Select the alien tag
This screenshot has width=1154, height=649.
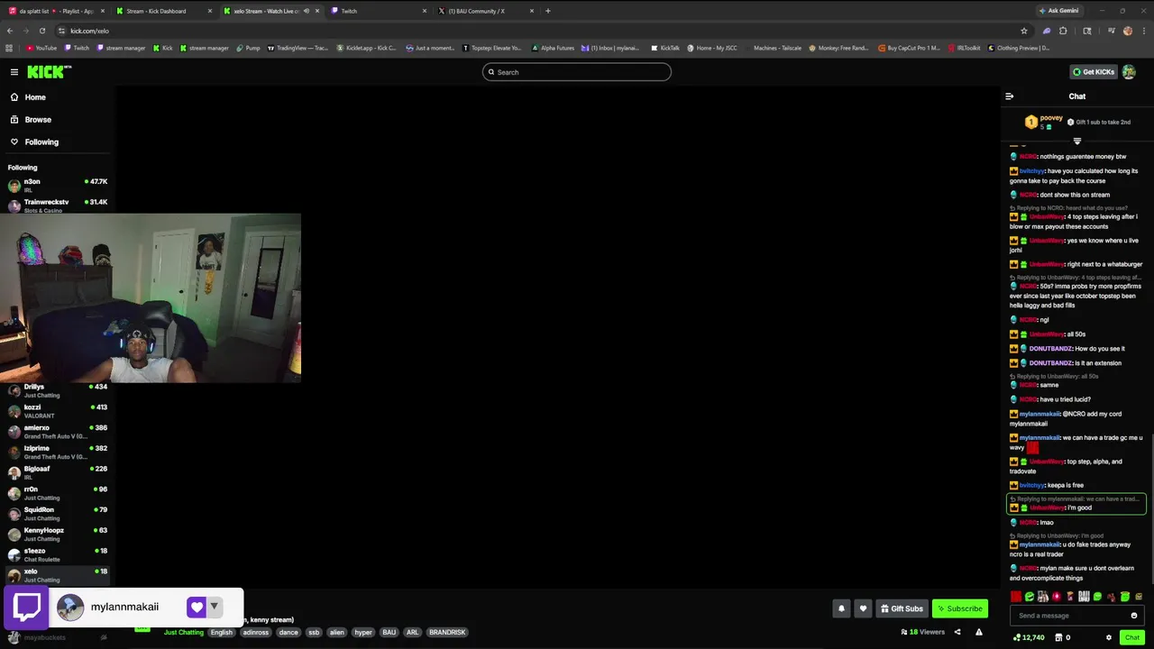tap(336, 633)
